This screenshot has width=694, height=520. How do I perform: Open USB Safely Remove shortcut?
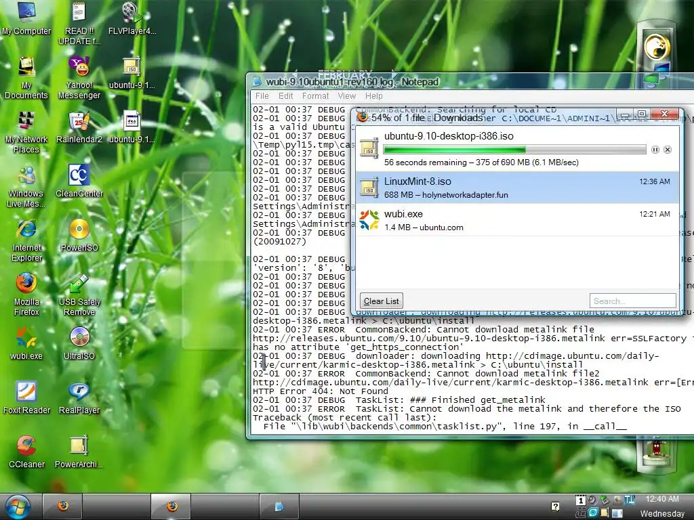(x=79, y=295)
